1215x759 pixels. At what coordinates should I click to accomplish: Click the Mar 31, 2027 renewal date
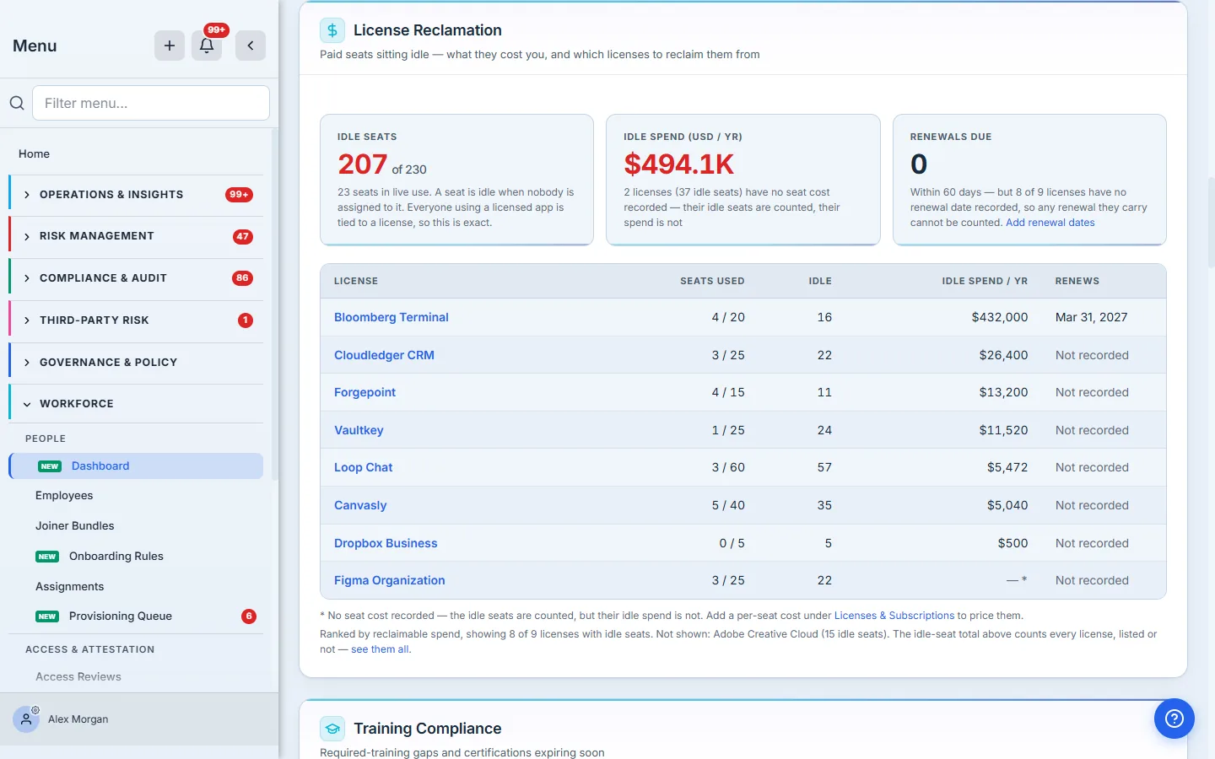click(1092, 317)
